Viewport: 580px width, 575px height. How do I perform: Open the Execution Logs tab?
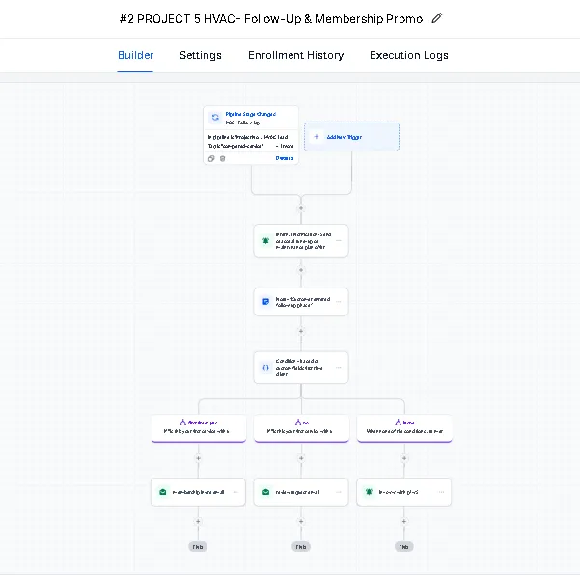408,55
